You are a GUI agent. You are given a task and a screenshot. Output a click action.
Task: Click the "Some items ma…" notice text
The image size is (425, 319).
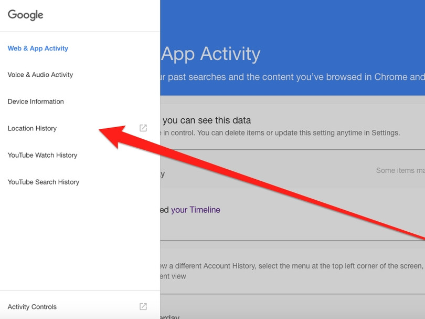coord(400,170)
